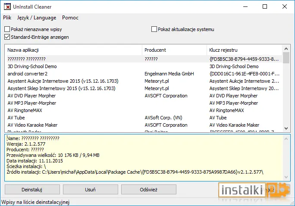Click AV RingtoneMAX in the Klucz rejestru column

[227, 110]
